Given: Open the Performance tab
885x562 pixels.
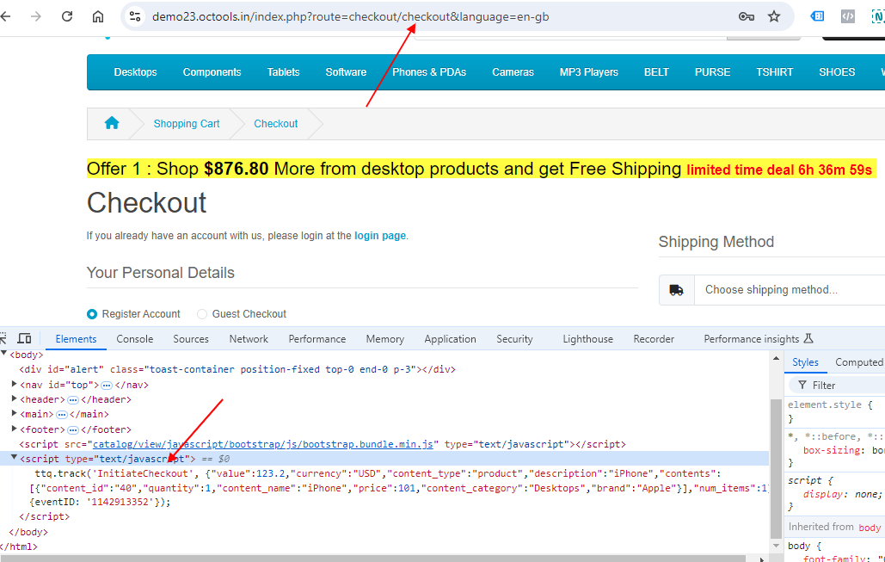Looking at the screenshot, I should point(317,339).
